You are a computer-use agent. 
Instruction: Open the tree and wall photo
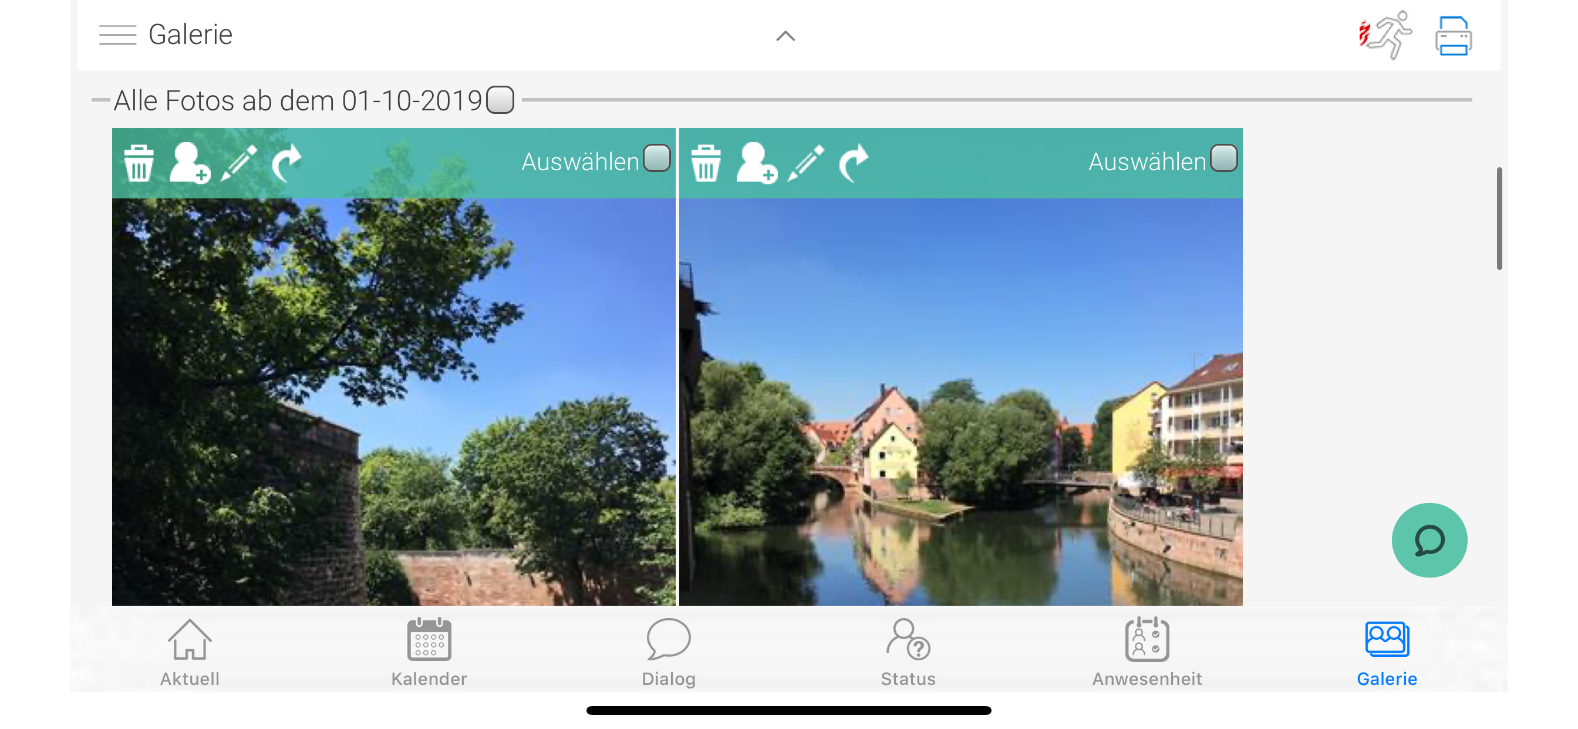(394, 402)
